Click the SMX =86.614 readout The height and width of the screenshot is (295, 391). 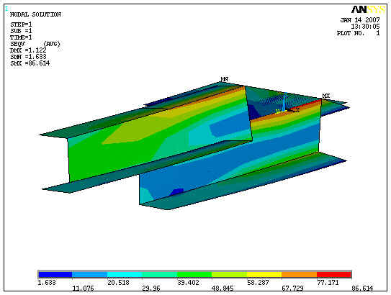(x=30, y=63)
